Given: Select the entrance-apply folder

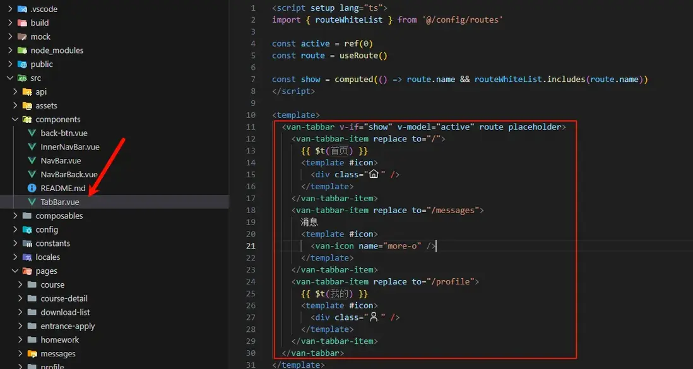Looking at the screenshot, I should tap(68, 326).
